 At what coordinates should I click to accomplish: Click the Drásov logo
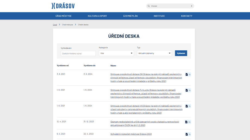(63, 6)
